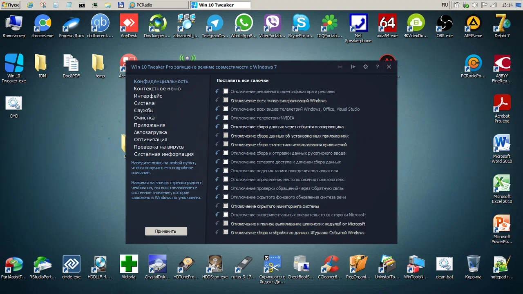Open the Конфиденциальность category
The image size is (523, 294).
click(161, 81)
